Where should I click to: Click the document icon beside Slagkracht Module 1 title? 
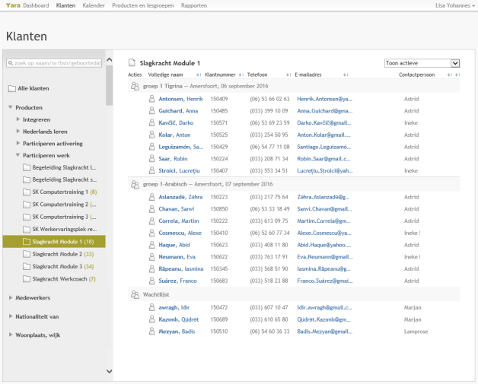pyautogui.click(x=132, y=63)
